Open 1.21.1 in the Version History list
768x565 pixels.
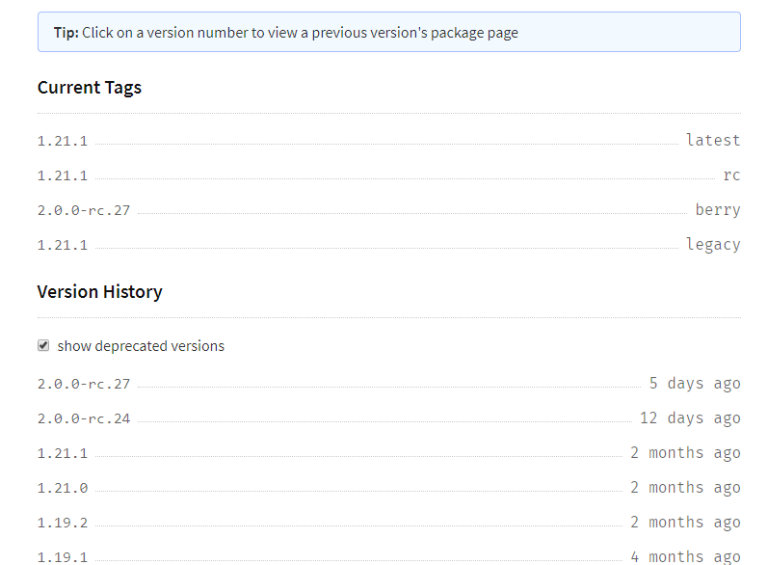63,454
